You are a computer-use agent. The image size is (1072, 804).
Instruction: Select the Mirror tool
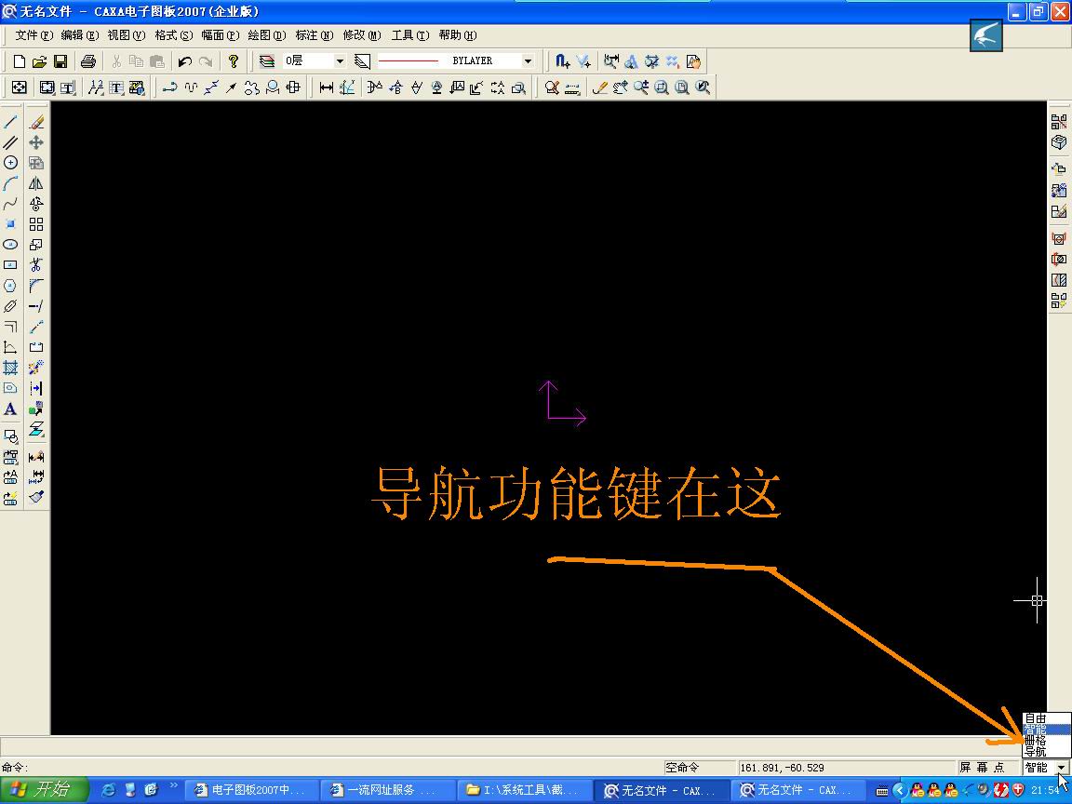click(36, 183)
